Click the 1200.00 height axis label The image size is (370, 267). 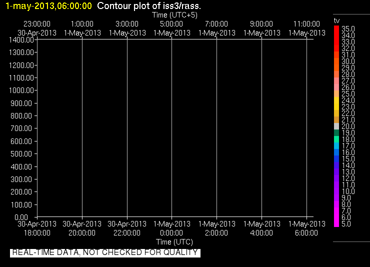(21, 65)
